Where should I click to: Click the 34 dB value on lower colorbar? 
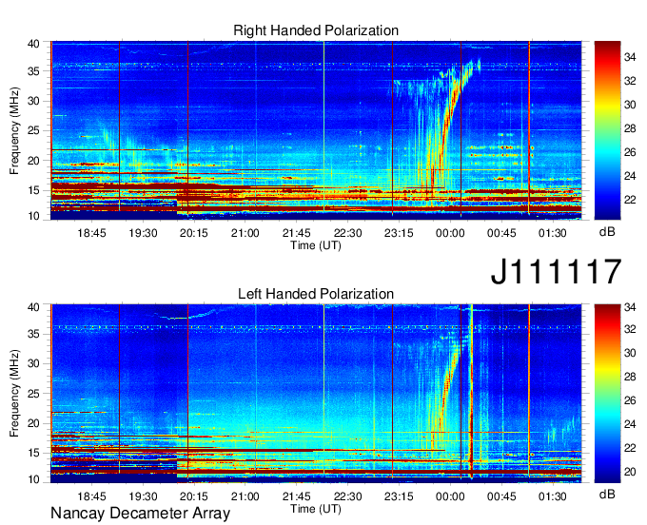point(630,307)
